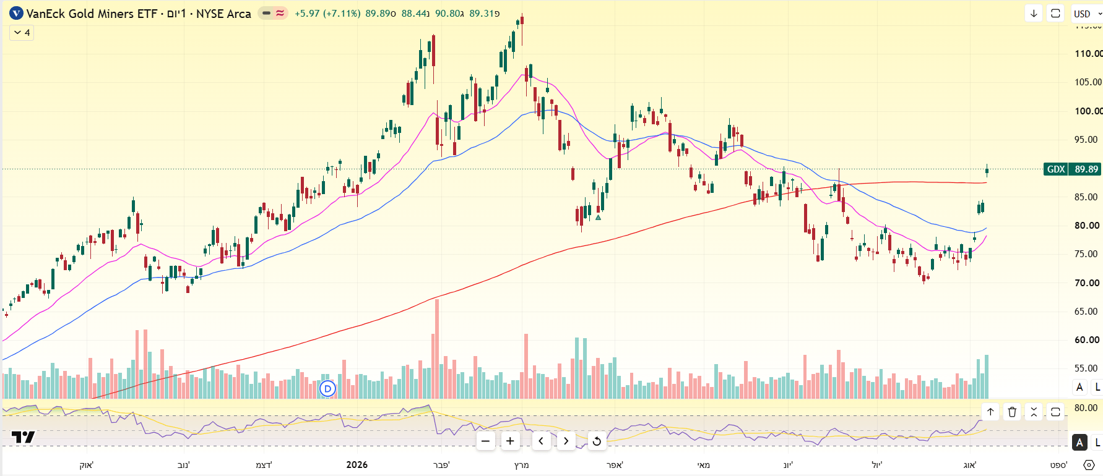This screenshot has width=1103, height=476.
Task: Delete the RSI indicator pane
Action: pyautogui.click(x=1012, y=412)
